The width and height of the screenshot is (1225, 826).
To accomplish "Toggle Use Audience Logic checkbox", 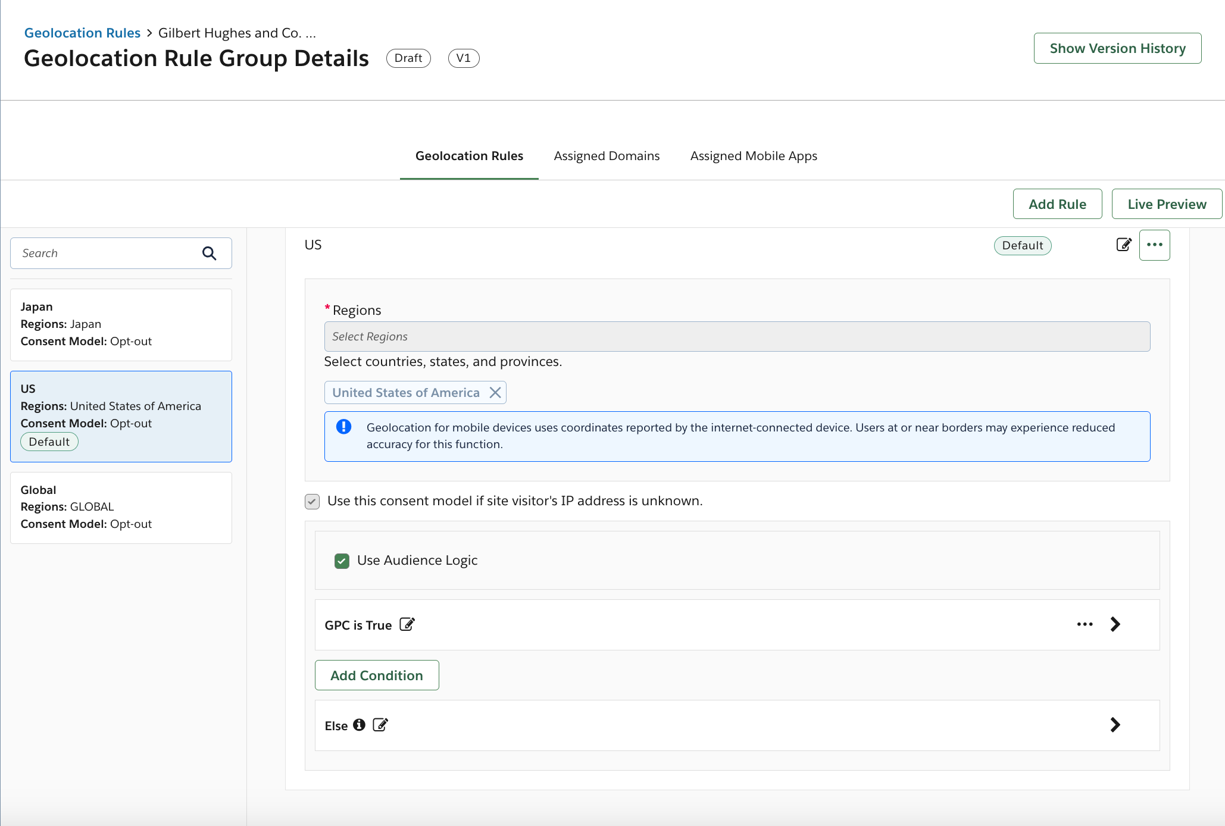I will tap(342, 561).
